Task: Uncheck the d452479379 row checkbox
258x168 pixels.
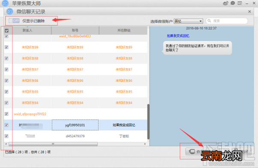Action: 6,136
